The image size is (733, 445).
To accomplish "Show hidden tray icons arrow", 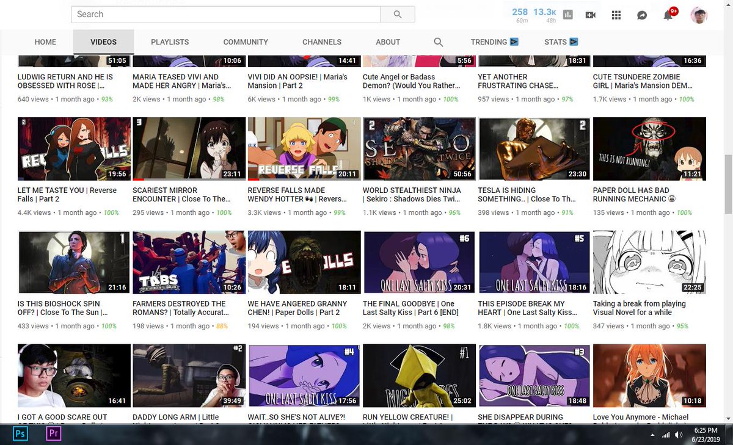I will [653, 435].
